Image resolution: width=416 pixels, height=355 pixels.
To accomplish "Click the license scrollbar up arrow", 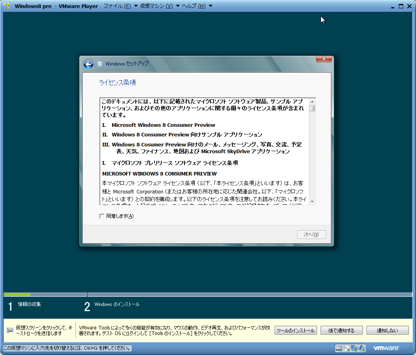I will coord(312,102).
